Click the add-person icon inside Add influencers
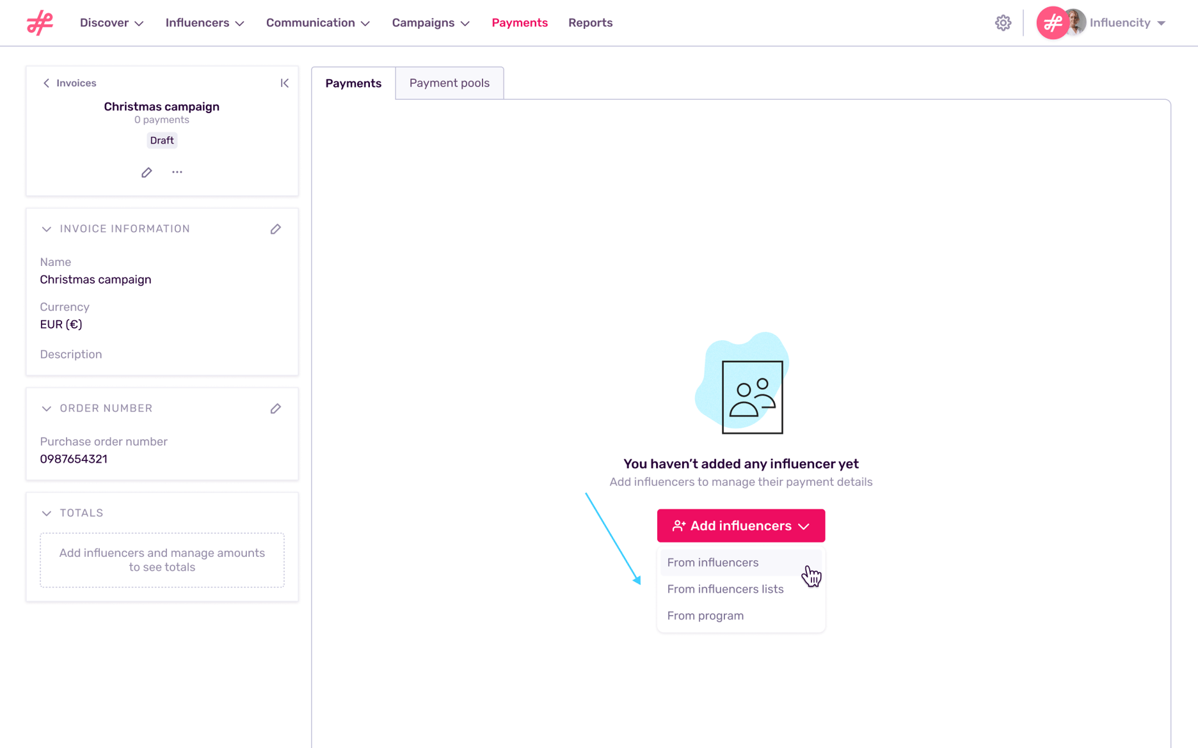Screen dimensions: 1198x748 tap(679, 526)
